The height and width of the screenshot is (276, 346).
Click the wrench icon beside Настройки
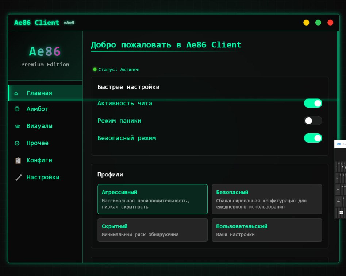(x=19, y=178)
